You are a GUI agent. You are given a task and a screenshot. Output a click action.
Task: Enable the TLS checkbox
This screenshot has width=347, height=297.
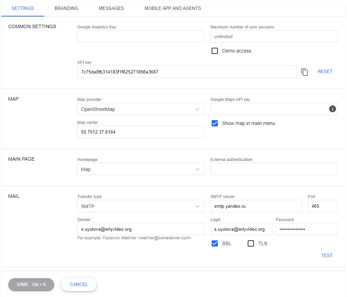(250, 243)
